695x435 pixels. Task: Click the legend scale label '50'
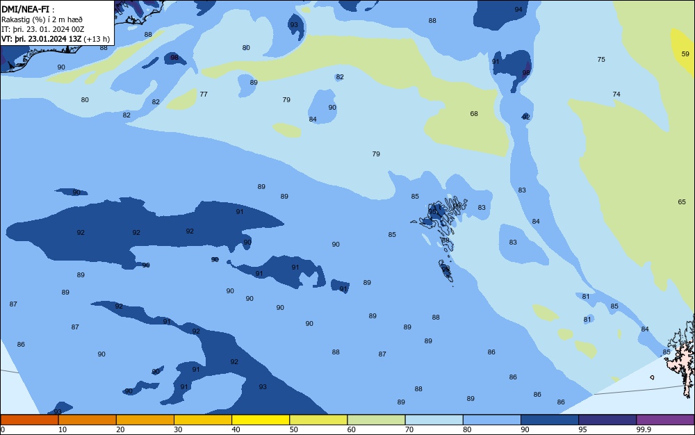293,429
